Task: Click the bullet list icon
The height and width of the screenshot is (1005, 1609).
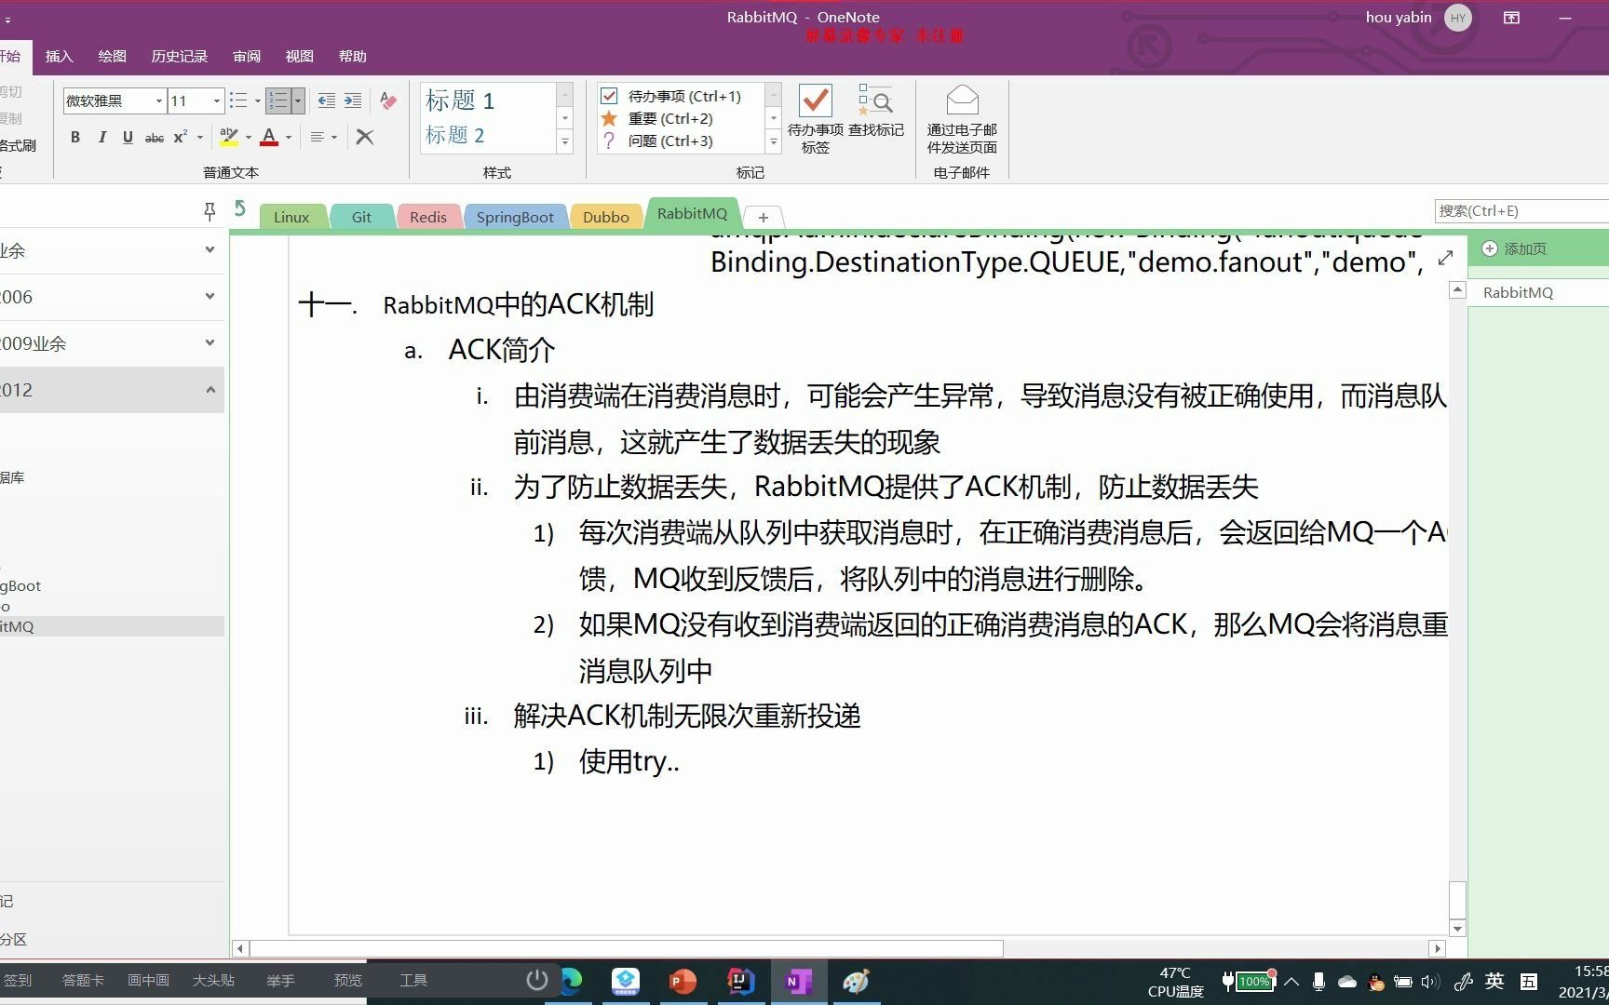Action: coord(238,100)
